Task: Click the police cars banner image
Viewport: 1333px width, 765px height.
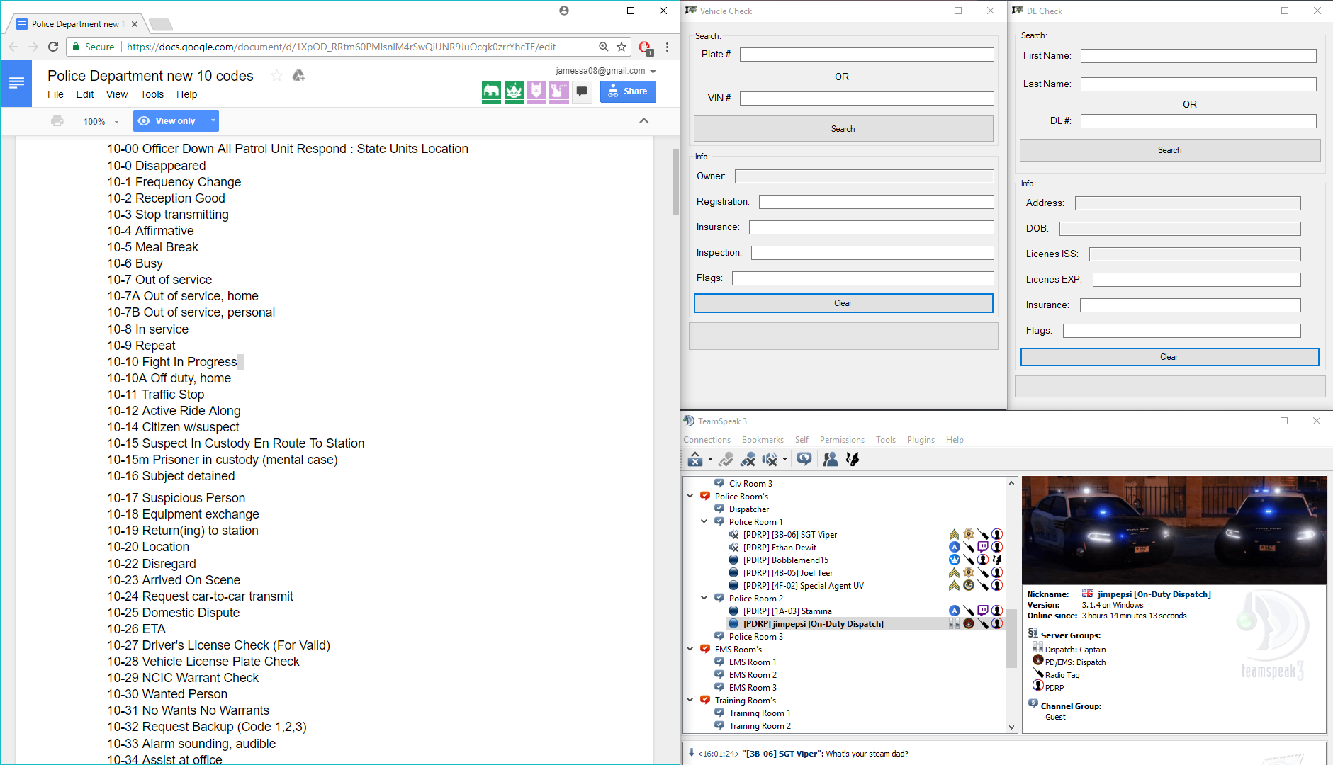Action: click(x=1174, y=530)
